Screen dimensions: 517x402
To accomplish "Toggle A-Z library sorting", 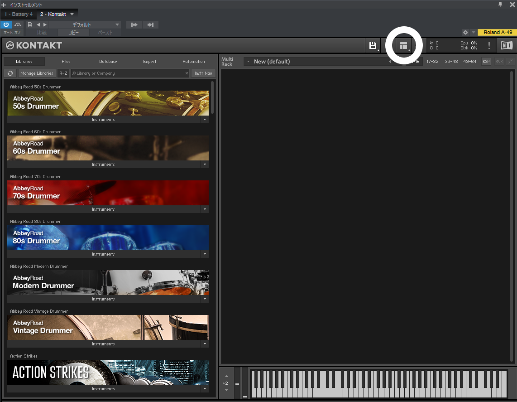I will [63, 73].
